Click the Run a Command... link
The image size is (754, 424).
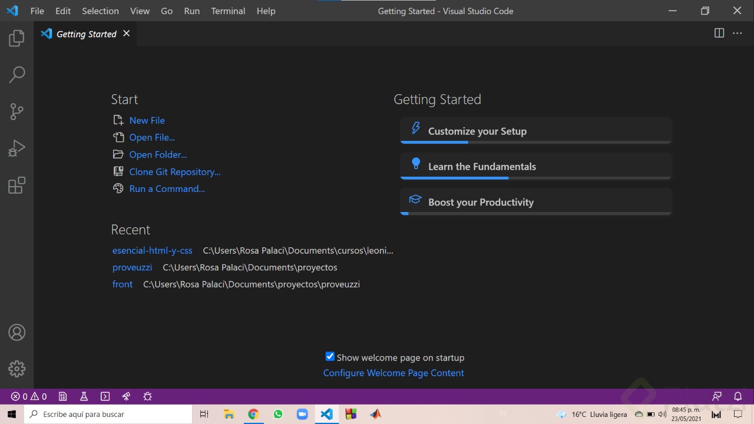tap(167, 188)
